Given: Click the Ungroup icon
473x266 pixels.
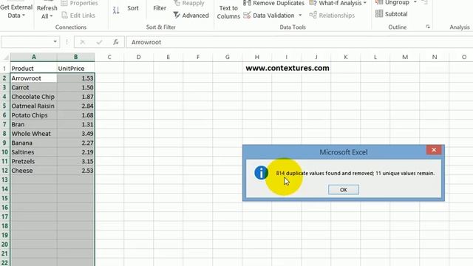Looking at the screenshot, I should tap(379, 2).
